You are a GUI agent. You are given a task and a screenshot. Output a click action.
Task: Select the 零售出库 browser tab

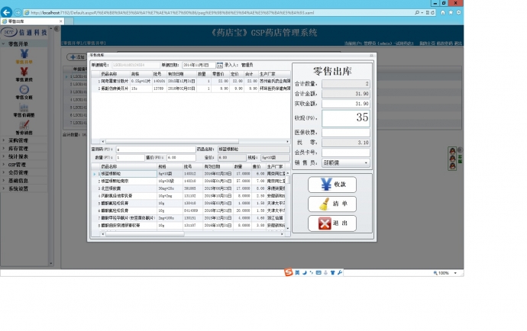click(x=32, y=21)
